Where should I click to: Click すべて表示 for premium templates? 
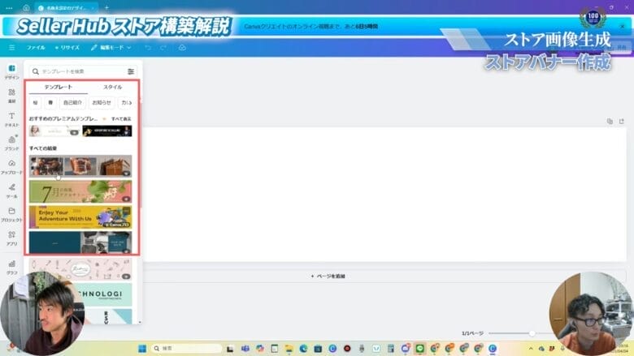pyautogui.click(x=121, y=119)
